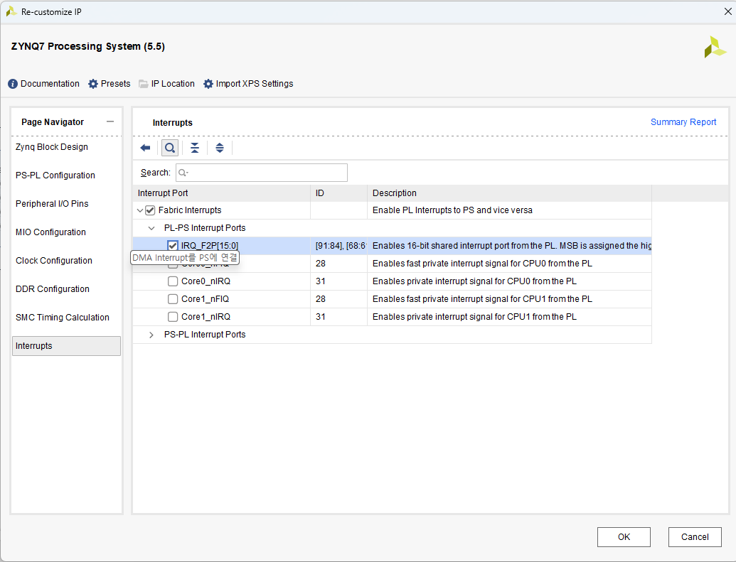The image size is (736, 562).
Task: Switch to Clock Configuration page
Action: click(54, 261)
